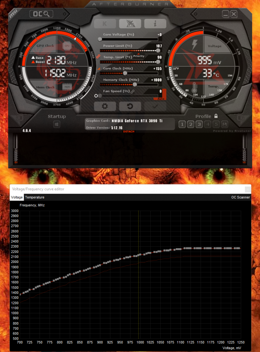The image size is (260, 352).
Task: Toggle fan speed link icon
Action: tap(132, 91)
